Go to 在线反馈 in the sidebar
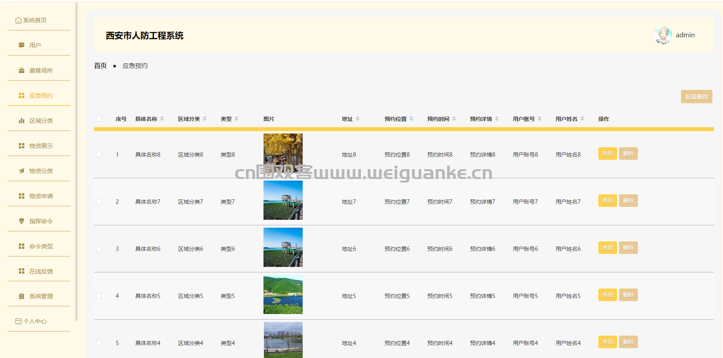 tap(41, 272)
